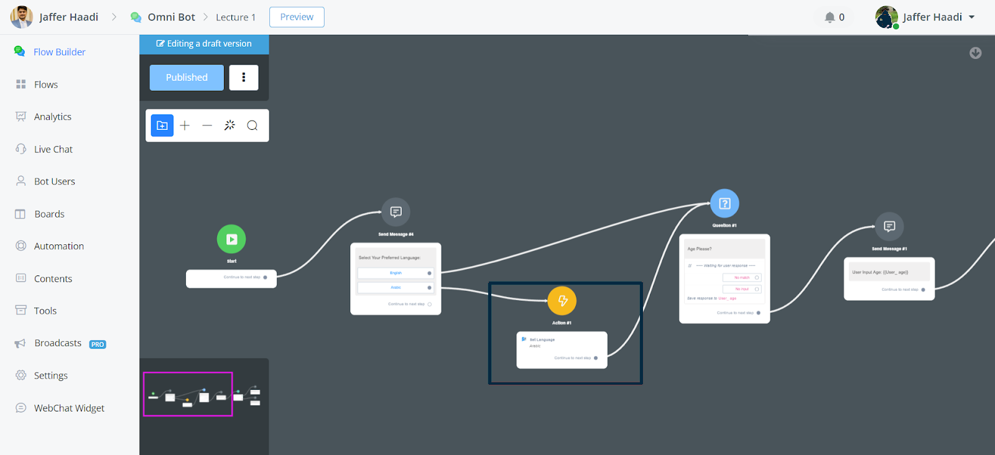This screenshot has height=455, width=995.
Task: Open Boards from the sidebar
Action: (50, 214)
